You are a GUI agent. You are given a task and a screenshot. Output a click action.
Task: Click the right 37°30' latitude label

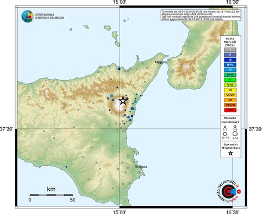click(255, 129)
